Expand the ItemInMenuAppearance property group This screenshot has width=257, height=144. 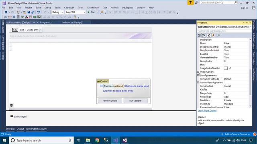click(198, 83)
